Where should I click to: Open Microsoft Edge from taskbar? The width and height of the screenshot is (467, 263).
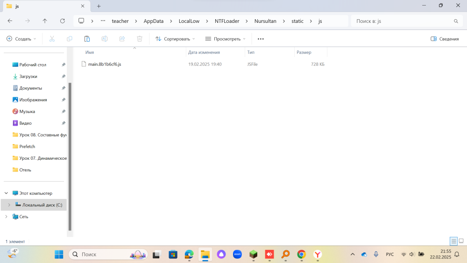pyautogui.click(x=189, y=255)
